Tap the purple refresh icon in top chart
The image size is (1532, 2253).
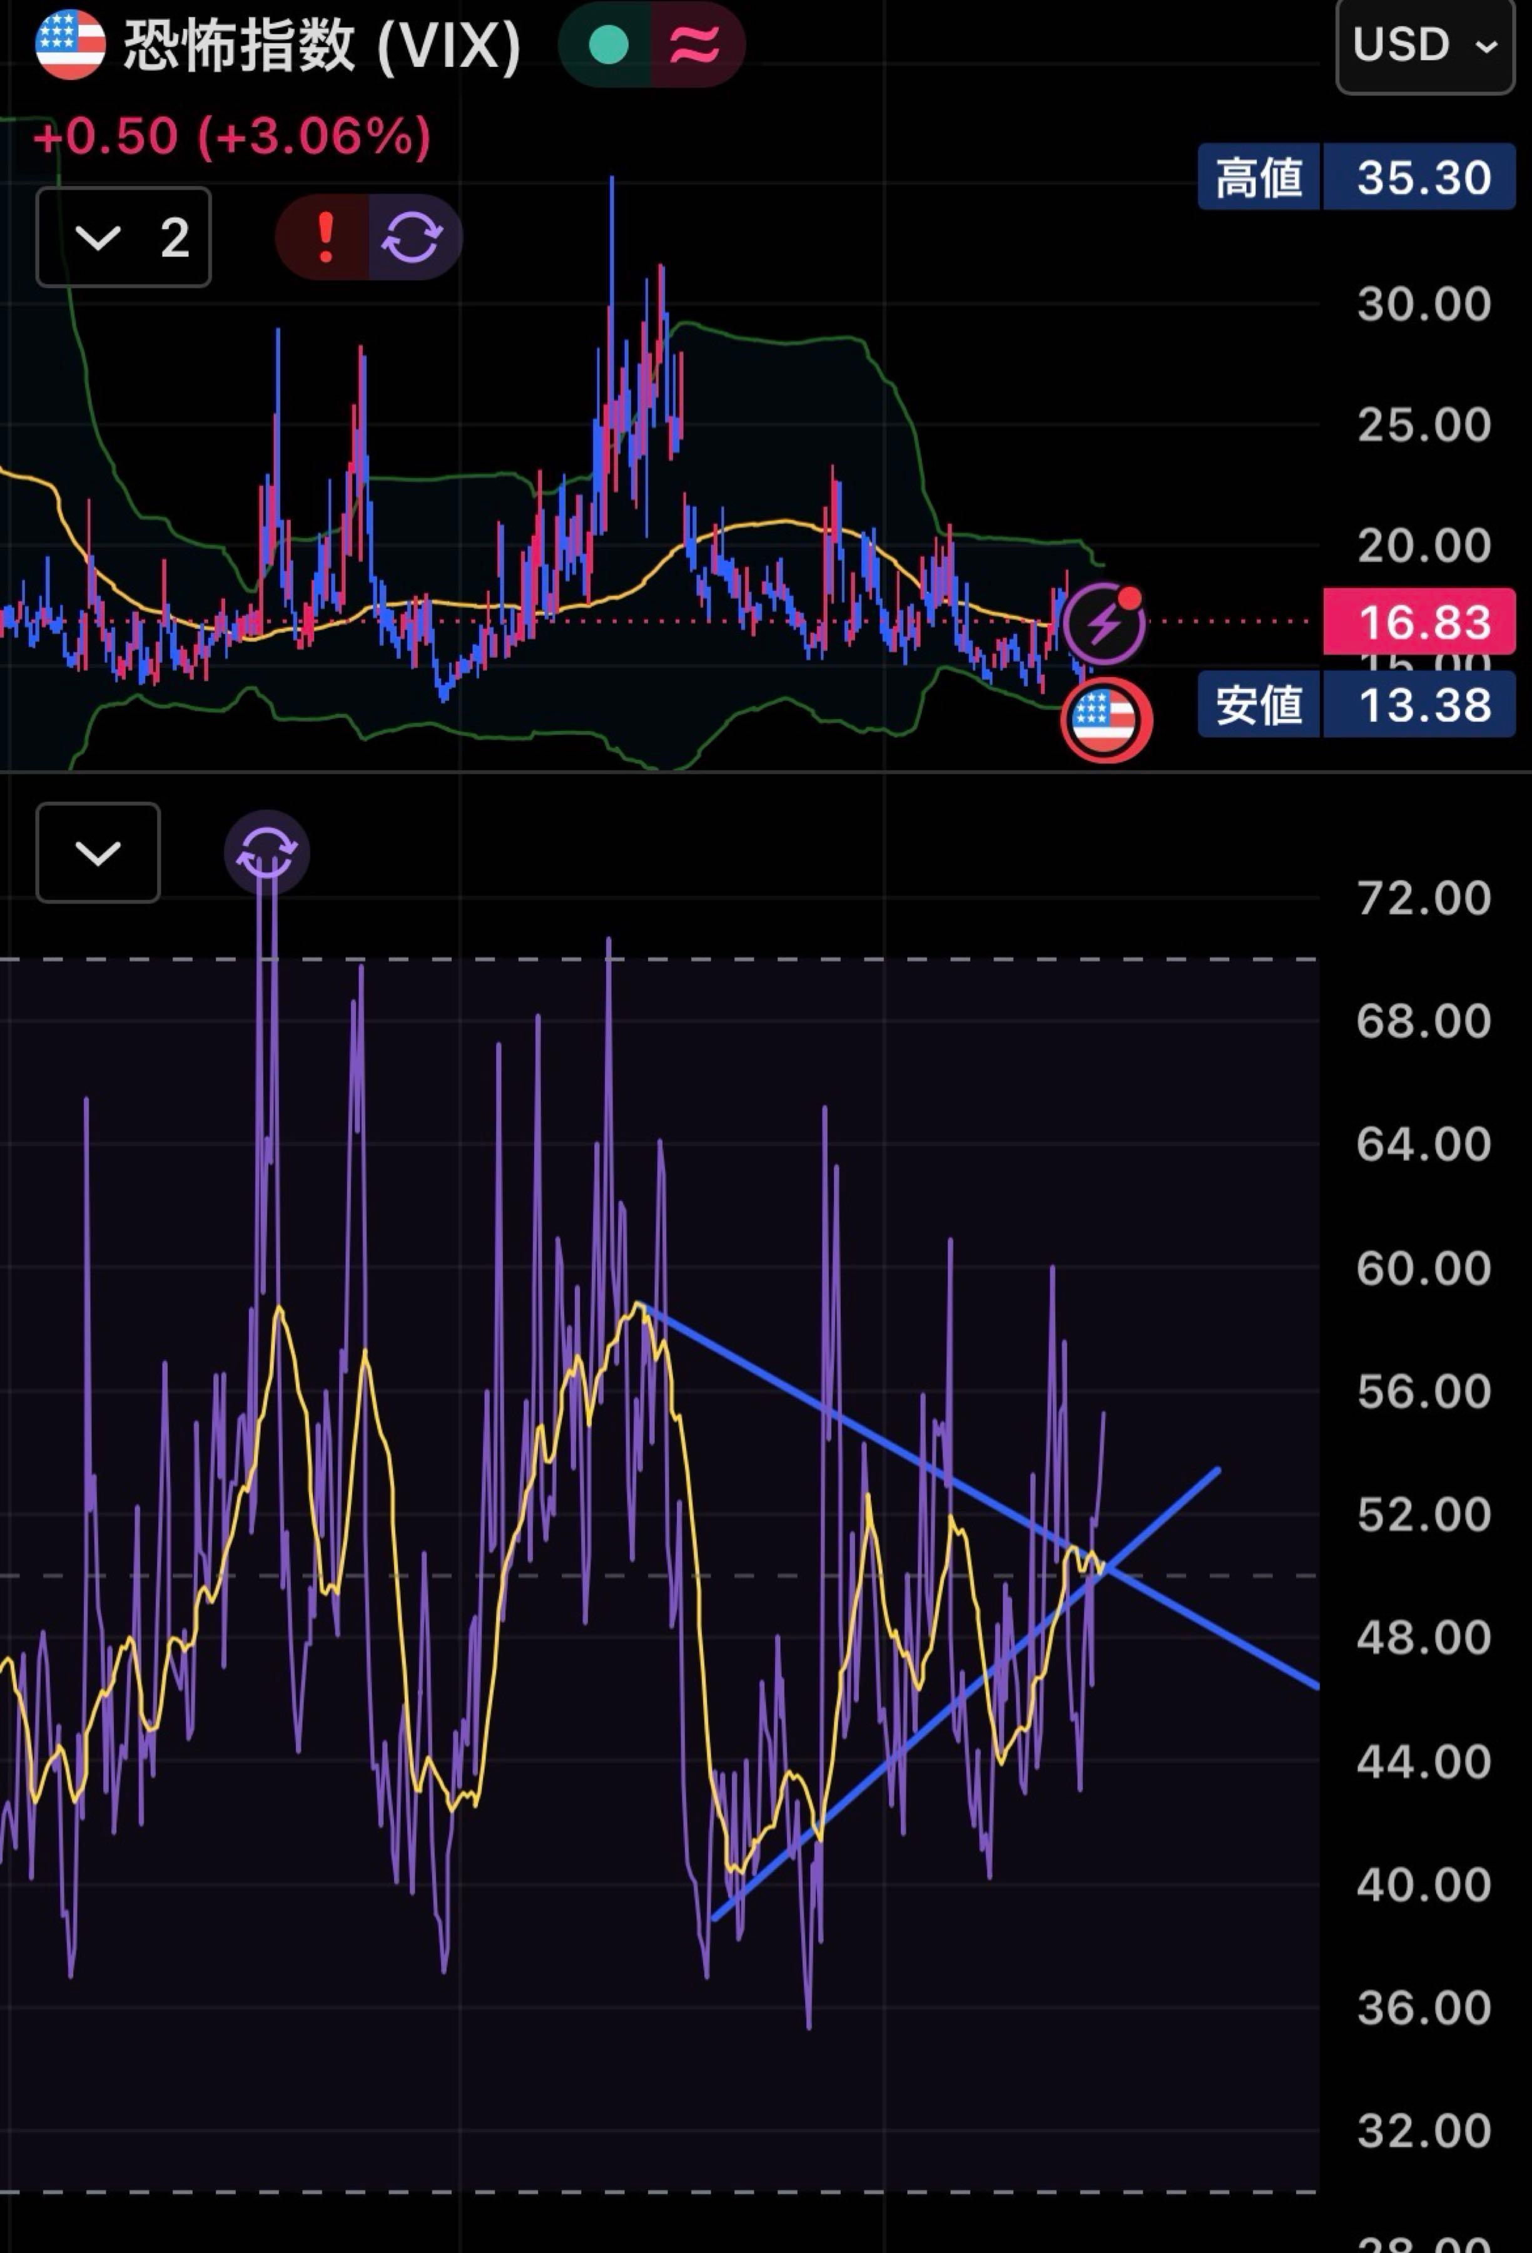click(413, 238)
